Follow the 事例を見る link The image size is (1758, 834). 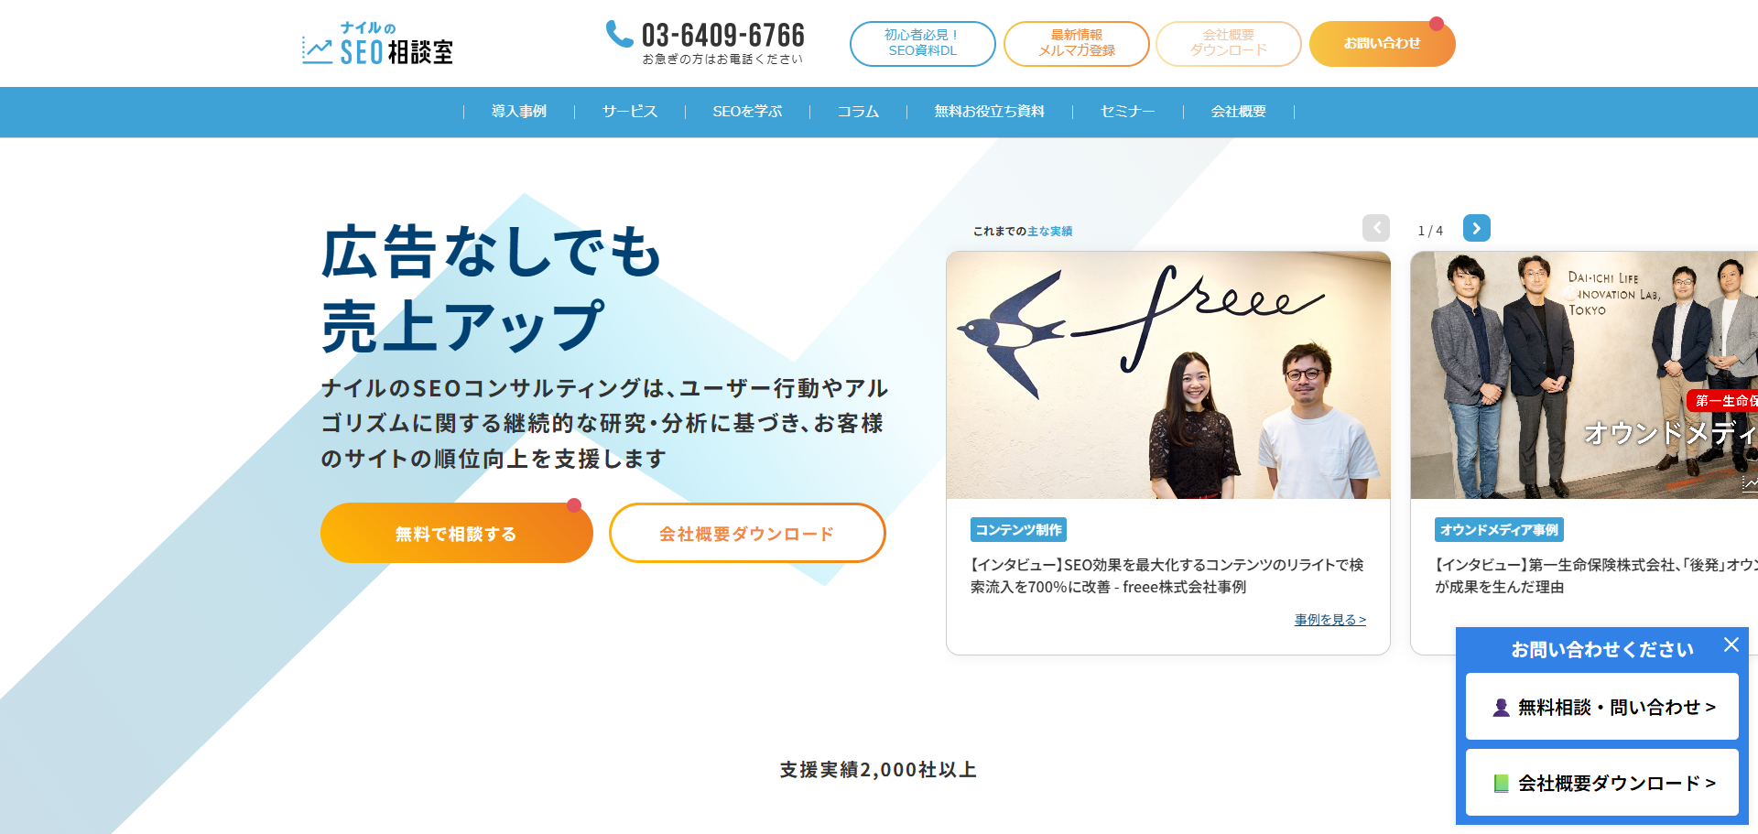pyautogui.click(x=1329, y=620)
